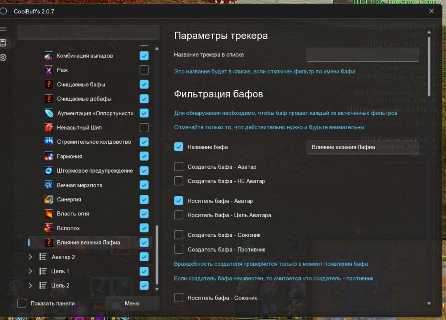Disable the Название бафа filter checkbox
This screenshot has height=320, width=446.
click(x=178, y=146)
